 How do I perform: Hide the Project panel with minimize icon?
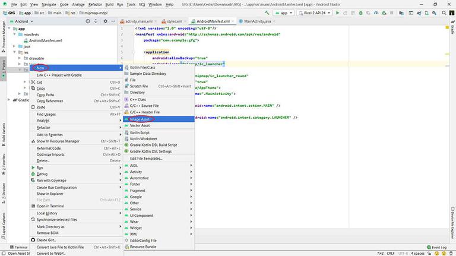114,21
